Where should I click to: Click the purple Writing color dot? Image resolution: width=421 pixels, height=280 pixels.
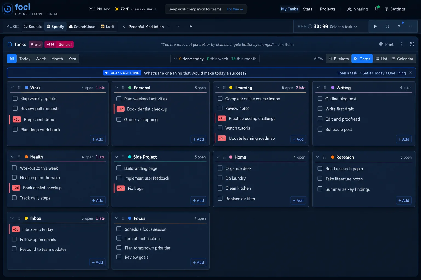(332, 87)
